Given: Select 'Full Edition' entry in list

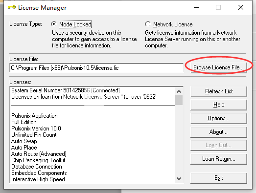Looking at the screenshot, I should (24, 122).
